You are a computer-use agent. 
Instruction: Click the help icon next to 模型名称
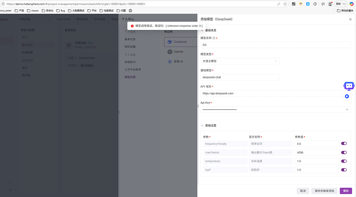pos(214,38)
